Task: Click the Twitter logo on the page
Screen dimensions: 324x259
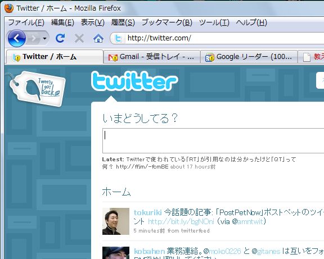Action: click(x=134, y=81)
